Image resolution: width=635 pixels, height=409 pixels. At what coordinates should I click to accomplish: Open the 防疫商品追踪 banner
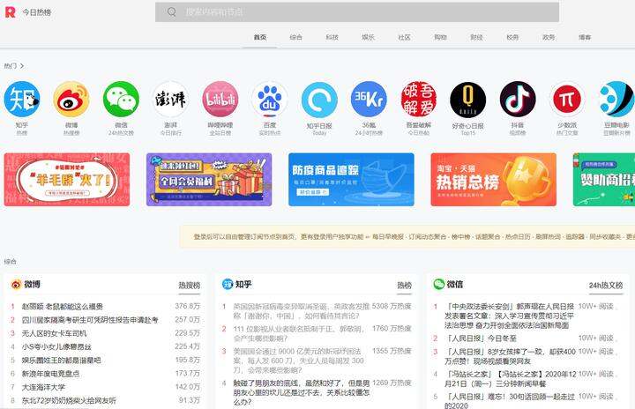351,180
